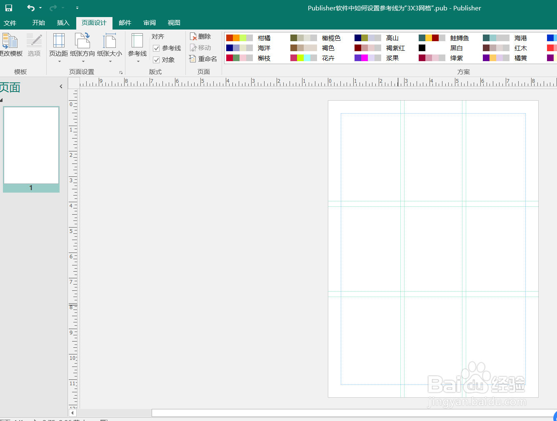Expand the 参考线 dropdown arrow

coord(138,62)
